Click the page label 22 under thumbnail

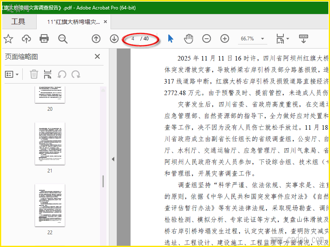click(x=49, y=232)
